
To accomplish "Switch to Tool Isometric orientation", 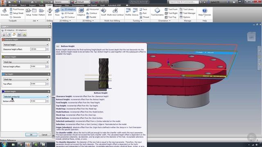I will coord(157,12).
